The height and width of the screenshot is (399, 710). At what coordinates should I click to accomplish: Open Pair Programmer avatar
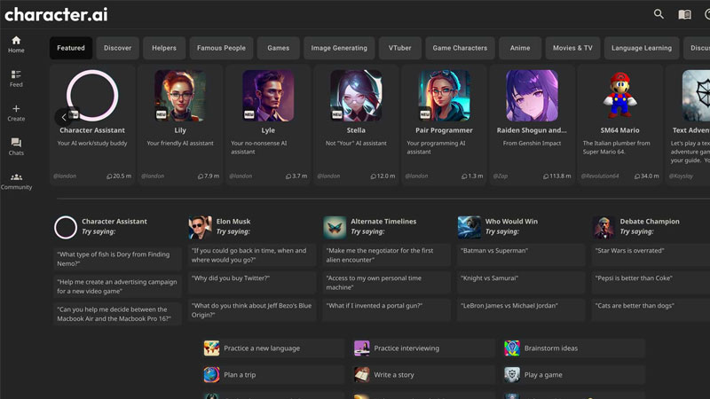[x=445, y=96]
